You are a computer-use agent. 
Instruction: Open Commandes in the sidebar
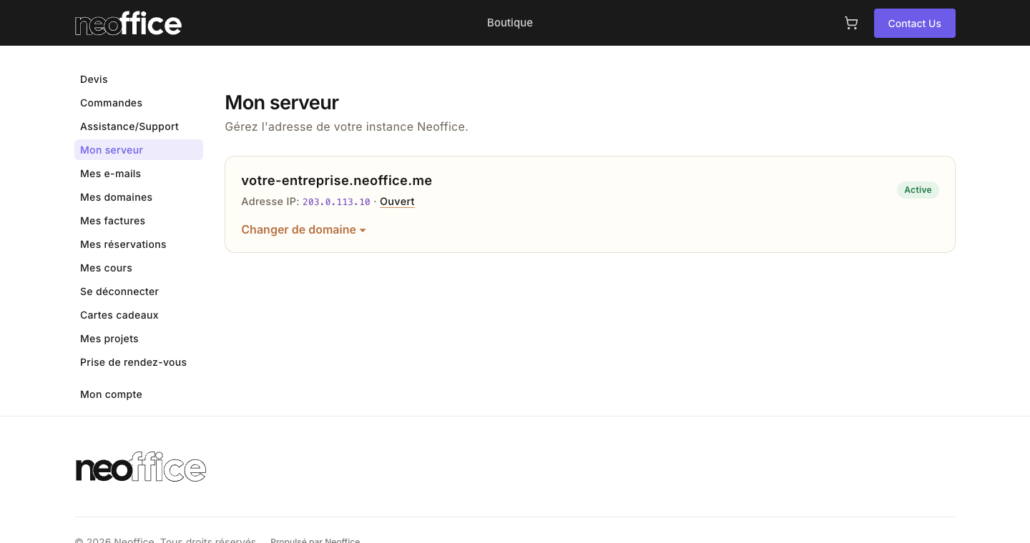[x=139, y=103]
